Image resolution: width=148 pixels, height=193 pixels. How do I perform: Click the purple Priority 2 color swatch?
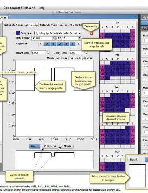(x=18, y=33)
